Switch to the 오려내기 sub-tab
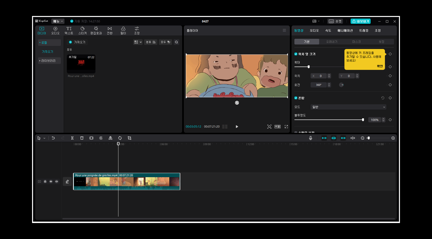432x239 pixels. click(x=332, y=42)
